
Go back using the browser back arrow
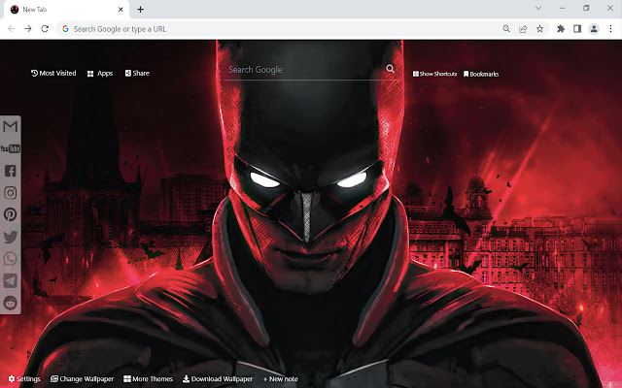[12, 29]
